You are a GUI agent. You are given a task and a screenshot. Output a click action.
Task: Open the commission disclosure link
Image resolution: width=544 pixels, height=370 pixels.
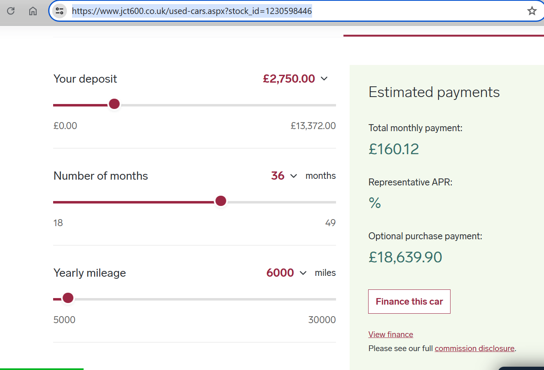pos(474,348)
